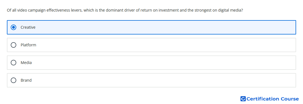Click the "Brand" option label text
The image size is (303, 104).
click(x=26, y=80)
